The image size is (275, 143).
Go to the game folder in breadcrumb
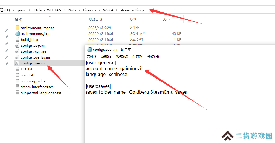(22, 10)
